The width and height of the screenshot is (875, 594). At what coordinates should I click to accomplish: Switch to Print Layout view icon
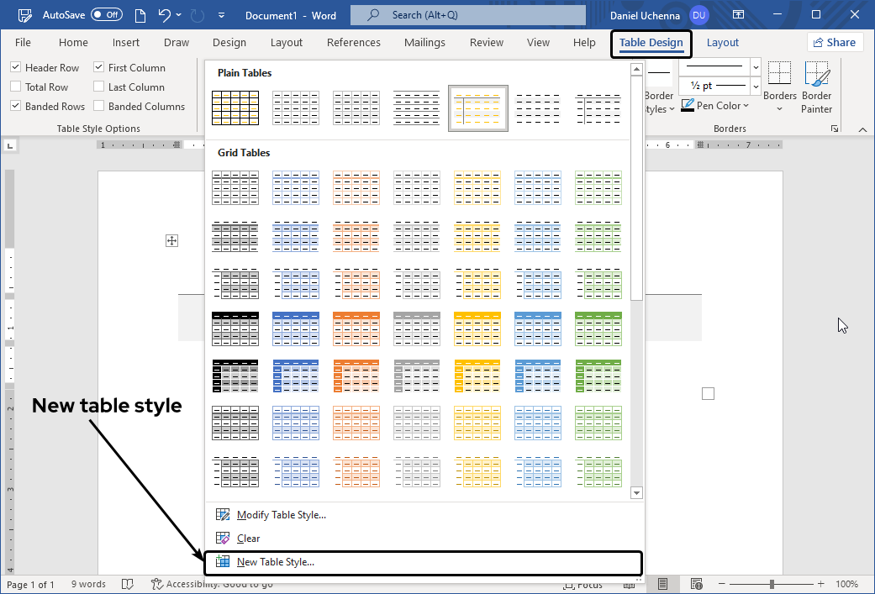(663, 584)
